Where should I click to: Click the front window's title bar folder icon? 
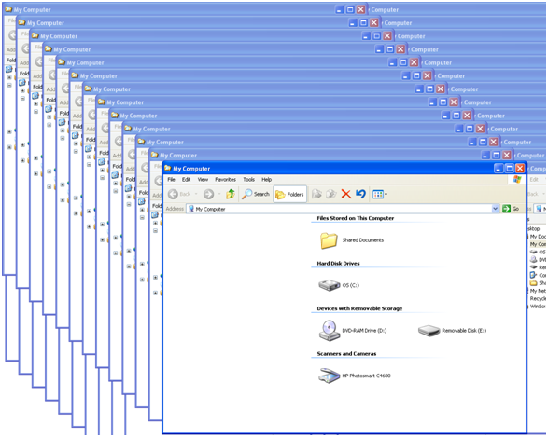[x=168, y=168]
